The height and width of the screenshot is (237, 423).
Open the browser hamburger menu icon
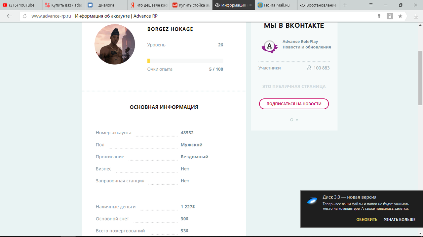[371, 5]
